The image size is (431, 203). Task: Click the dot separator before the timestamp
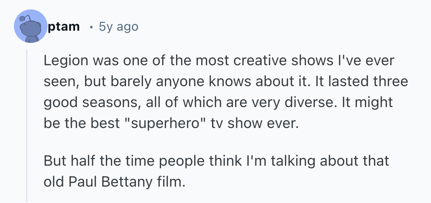tap(91, 27)
